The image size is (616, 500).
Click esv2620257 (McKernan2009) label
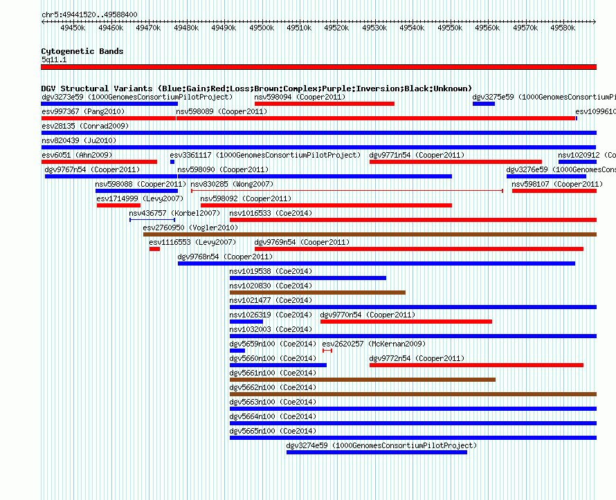[x=374, y=344]
